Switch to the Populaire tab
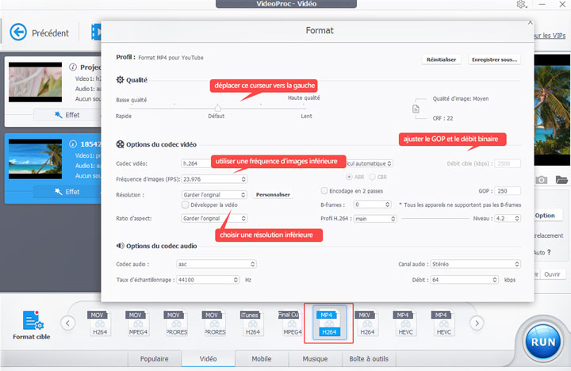Image resolution: width=571 pixels, height=371 pixels. [155, 359]
